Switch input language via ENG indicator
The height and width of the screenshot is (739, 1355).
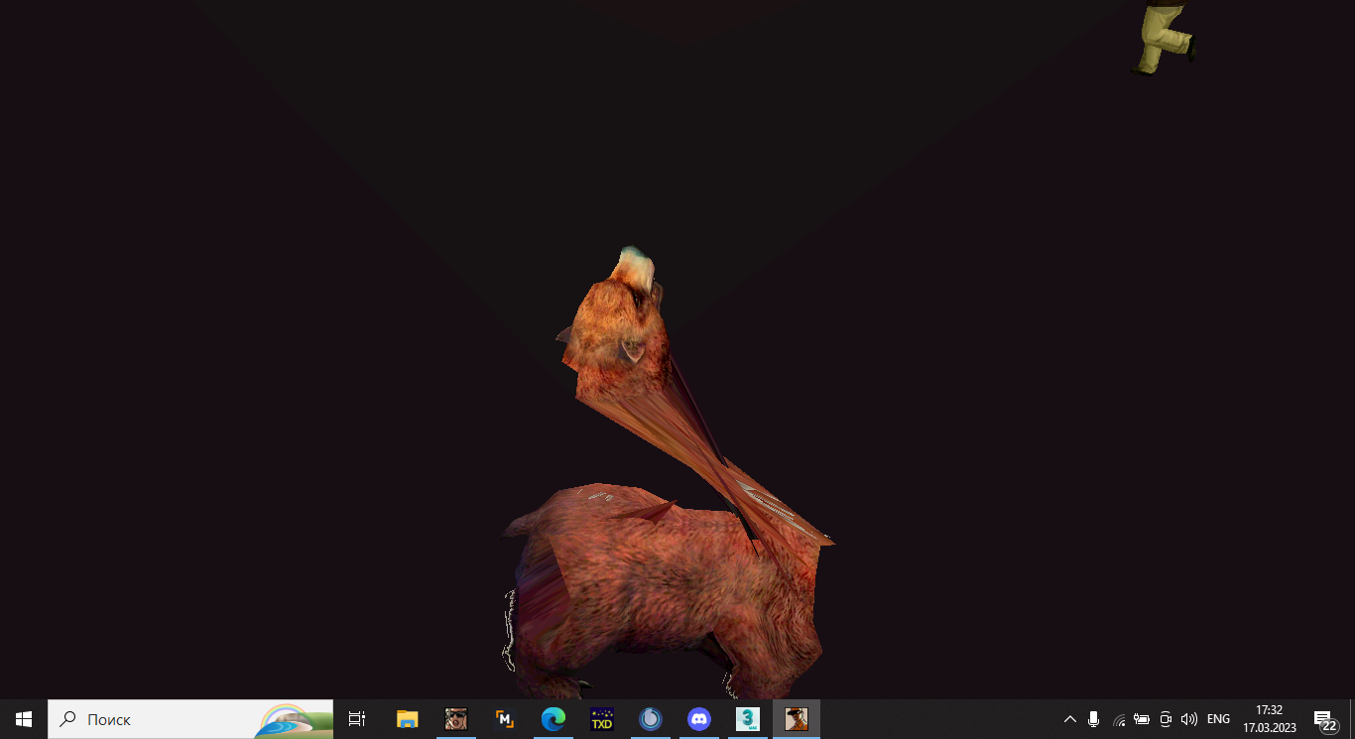tap(1218, 719)
